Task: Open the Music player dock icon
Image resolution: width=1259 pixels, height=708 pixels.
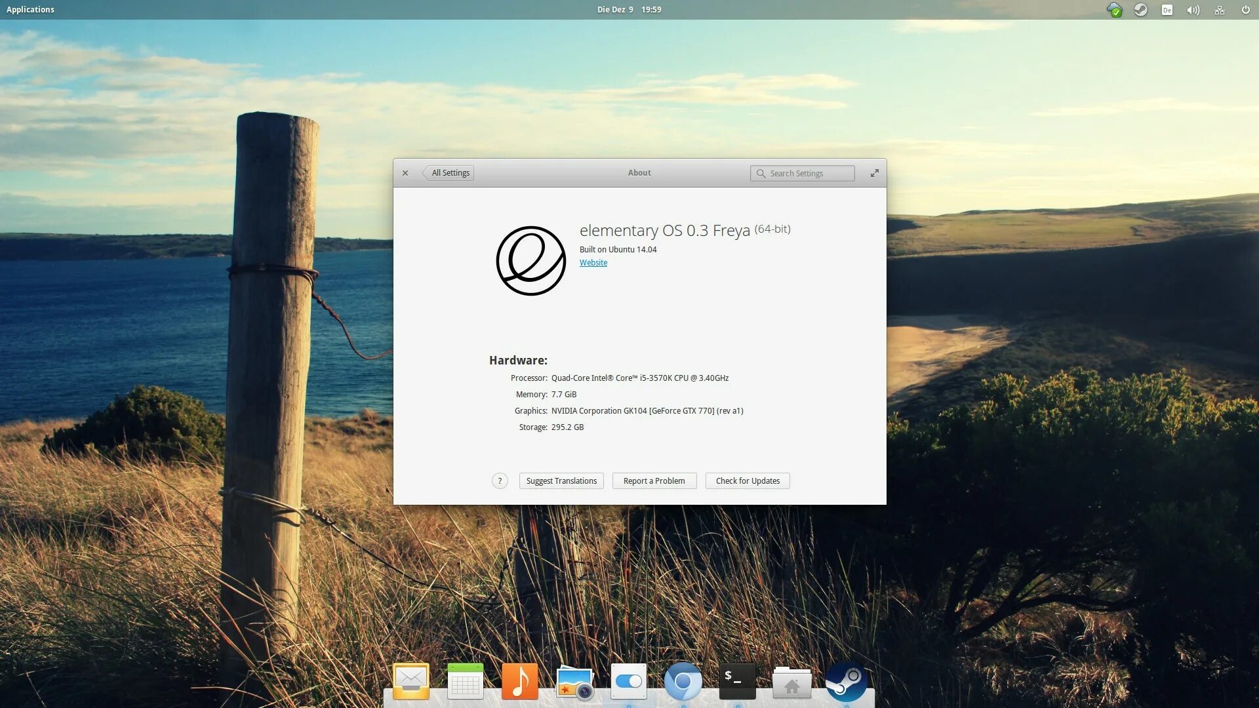Action: pyautogui.click(x=519, y=682)
